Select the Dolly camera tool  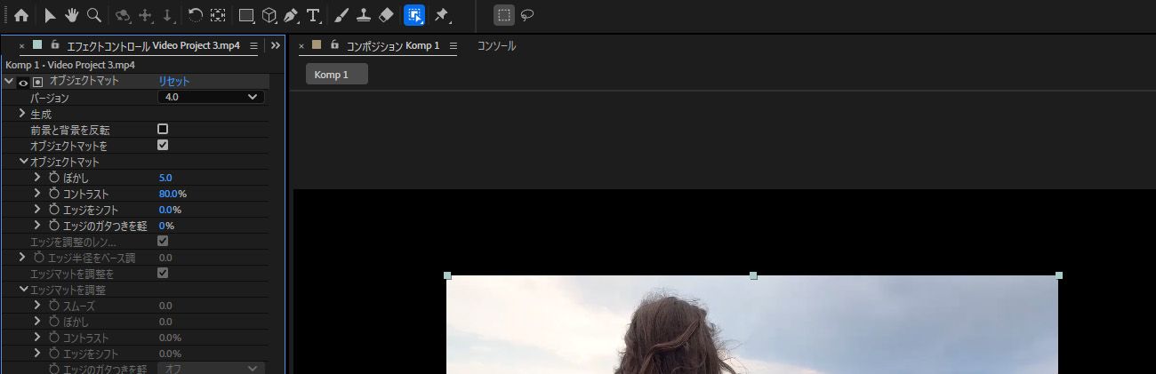[167, 15]
